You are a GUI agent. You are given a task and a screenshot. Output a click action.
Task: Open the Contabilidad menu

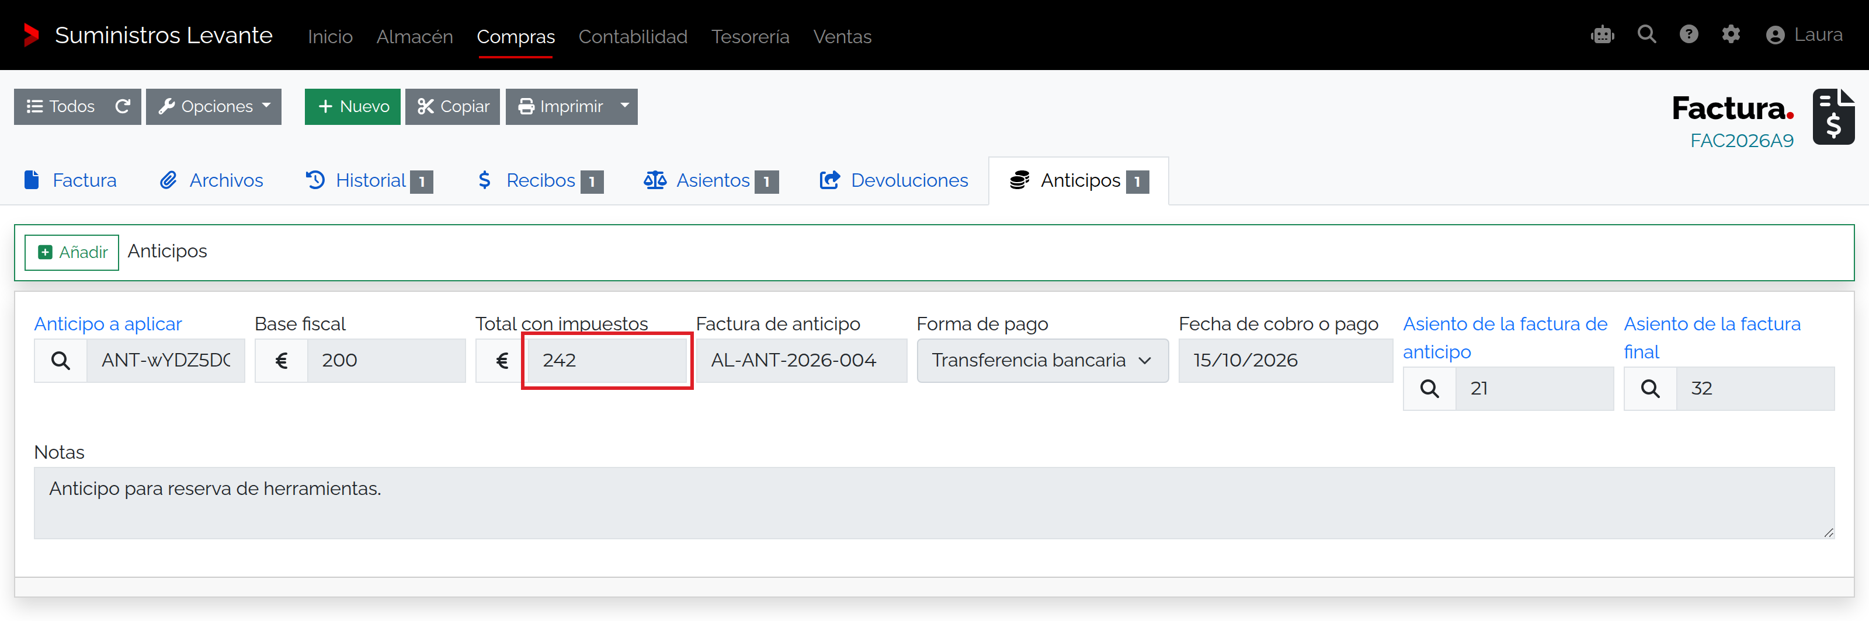tap(633, 36)
